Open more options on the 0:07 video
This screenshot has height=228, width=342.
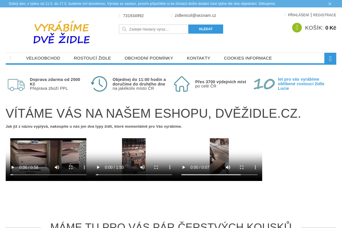[255, 167]
